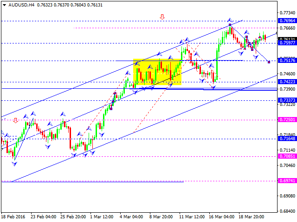
Task: Click the 0.76660 price scale value
Action: pyautogui.click(x=288, y=28)
